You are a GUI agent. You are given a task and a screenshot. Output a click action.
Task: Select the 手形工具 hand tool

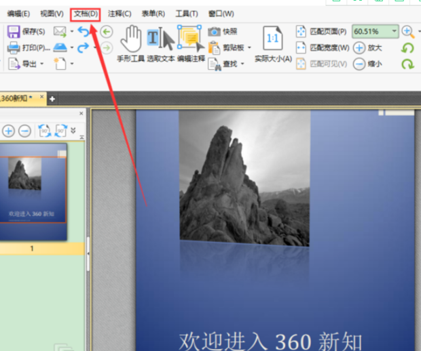(131, 43)
